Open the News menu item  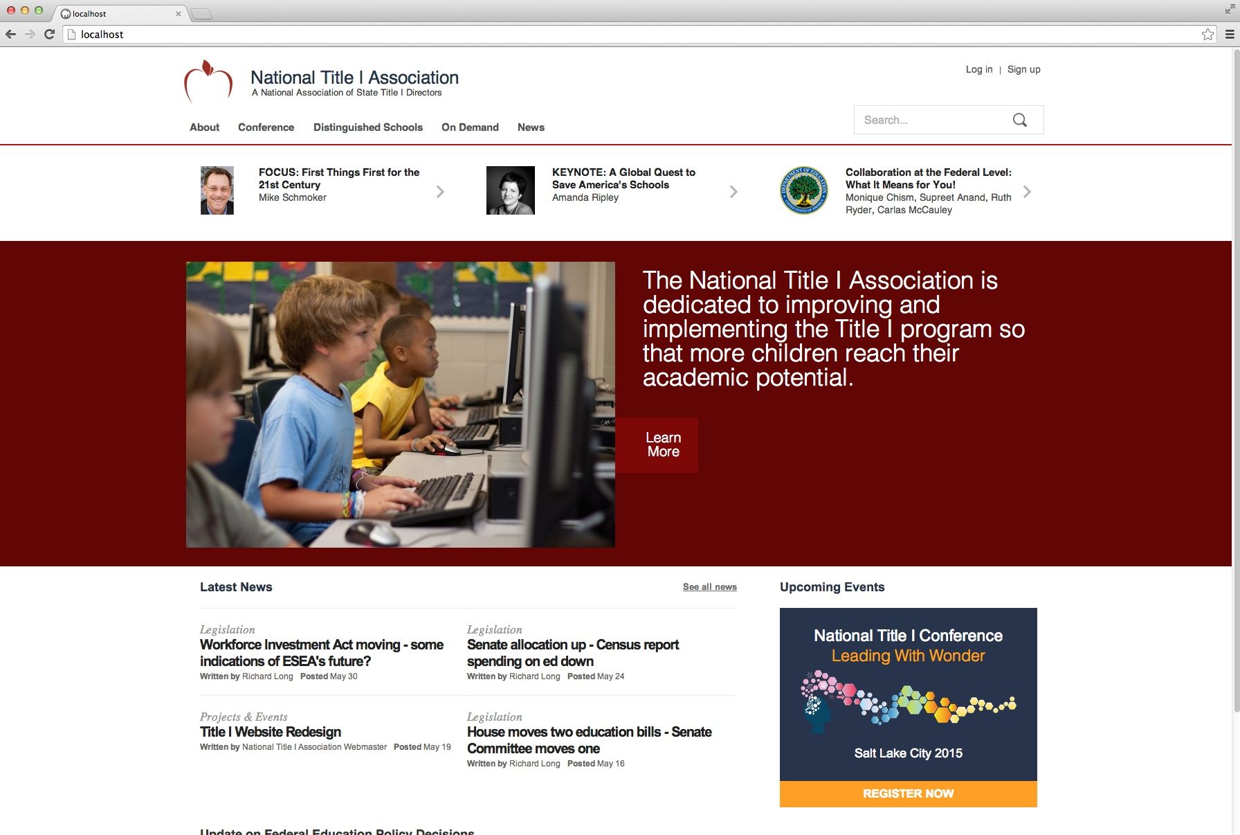(531, 127)
